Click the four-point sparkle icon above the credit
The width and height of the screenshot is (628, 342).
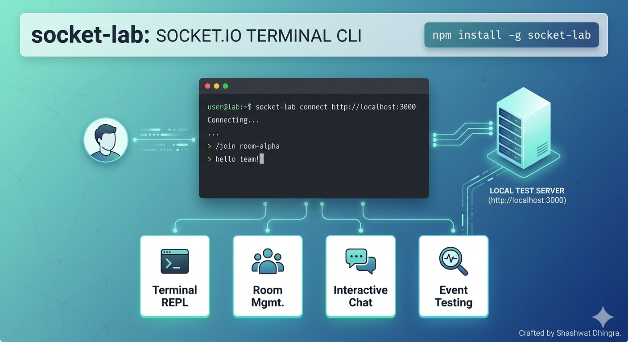tap(603, 317)
